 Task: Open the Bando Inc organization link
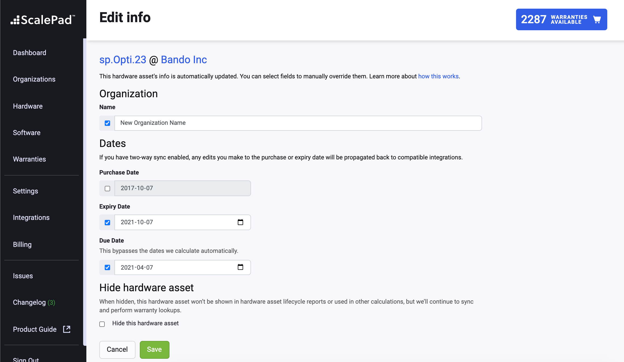point(184,60)
